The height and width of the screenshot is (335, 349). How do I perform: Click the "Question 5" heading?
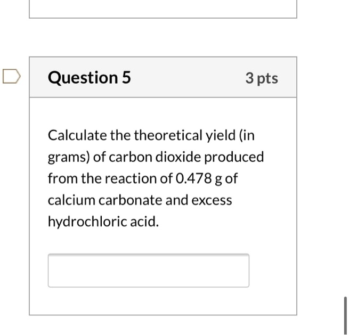(89, 78)
